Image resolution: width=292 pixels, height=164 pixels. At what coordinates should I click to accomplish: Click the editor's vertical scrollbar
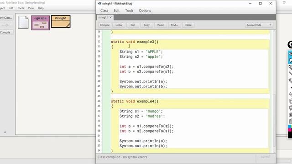pos(274,120)
